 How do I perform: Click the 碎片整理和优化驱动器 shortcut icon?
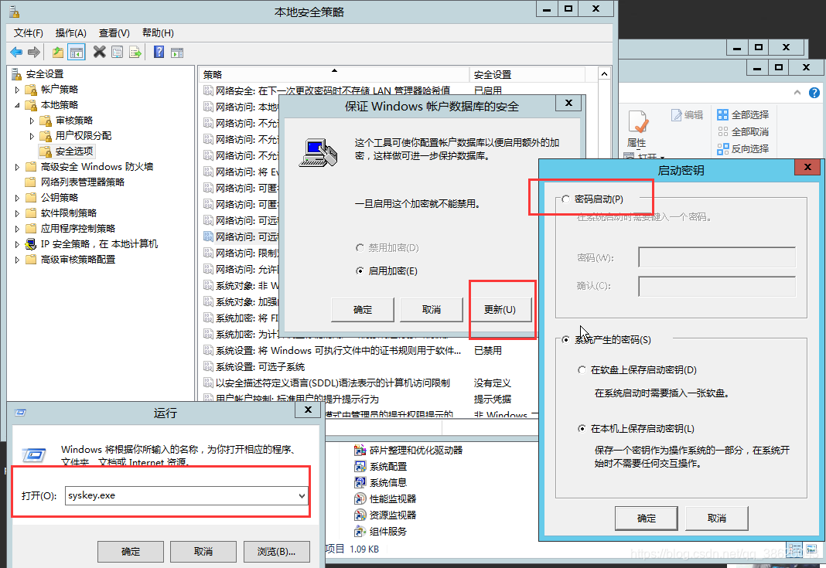click(360, 450)
